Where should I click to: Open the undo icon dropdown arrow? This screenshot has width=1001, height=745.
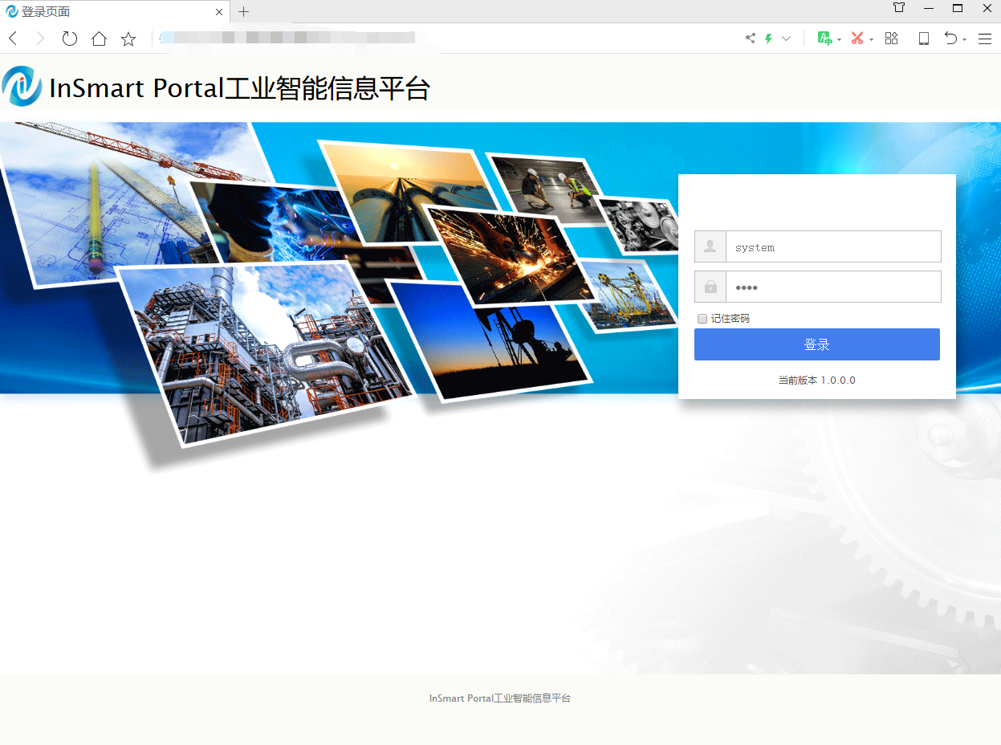click(x=964, y=39)
